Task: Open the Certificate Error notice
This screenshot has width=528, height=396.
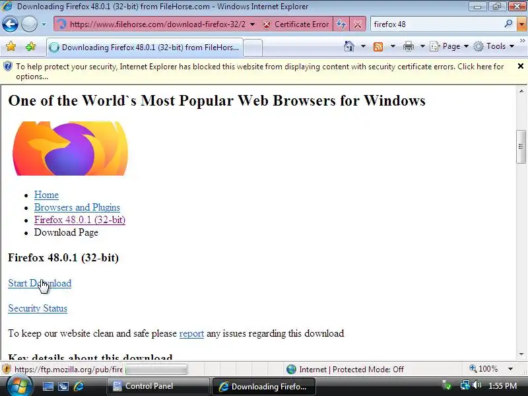Action: [x=296, y=24]
